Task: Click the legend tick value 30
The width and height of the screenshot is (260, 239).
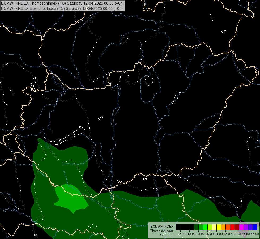Action: (212, 234)
